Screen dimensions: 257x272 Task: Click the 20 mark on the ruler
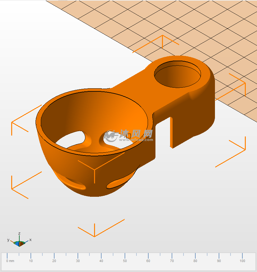54,261
